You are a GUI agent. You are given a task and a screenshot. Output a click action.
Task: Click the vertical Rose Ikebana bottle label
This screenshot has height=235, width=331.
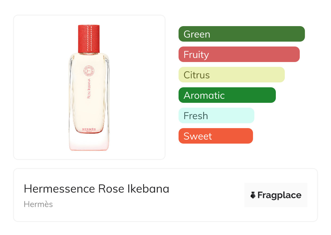point(89,89)
